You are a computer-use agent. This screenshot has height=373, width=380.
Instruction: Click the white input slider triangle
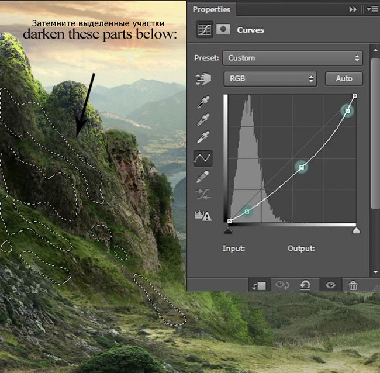356,230
